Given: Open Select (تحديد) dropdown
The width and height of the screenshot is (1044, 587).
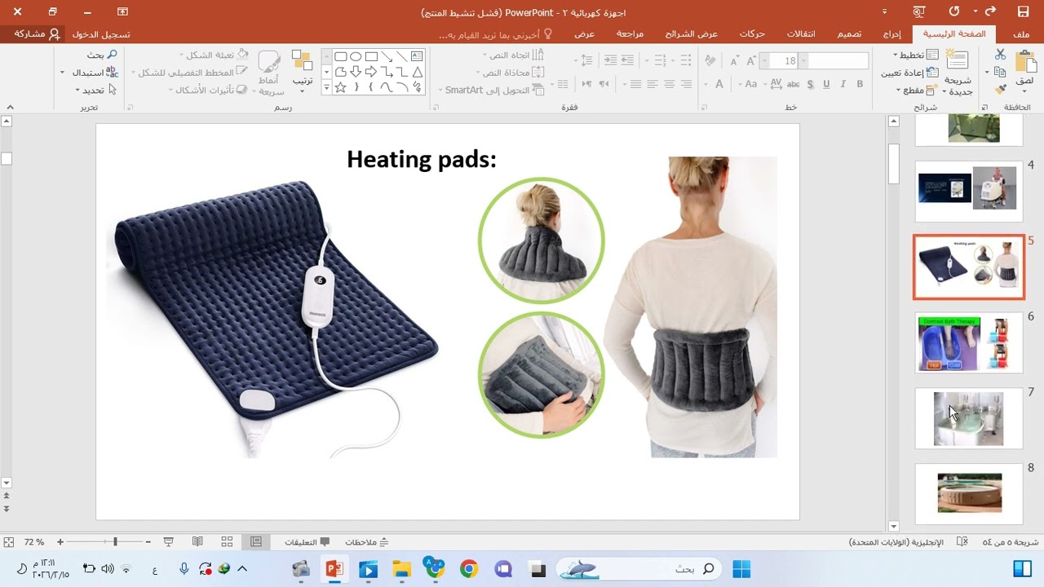Looking at the screenshot, I should tap(95, 90).
